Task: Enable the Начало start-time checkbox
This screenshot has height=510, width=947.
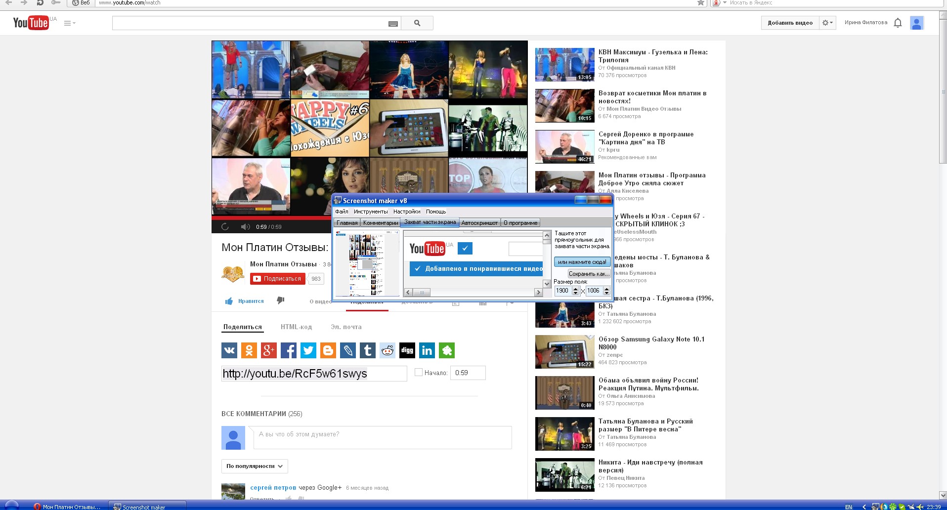Action: click(x=419, y=373)
